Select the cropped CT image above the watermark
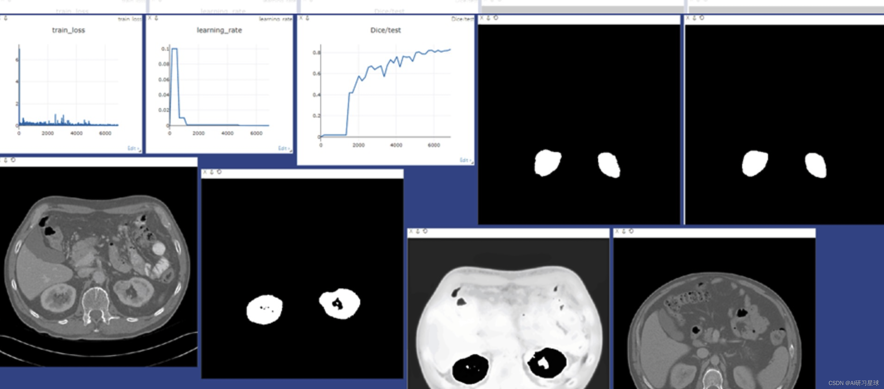This screenshot has height=389, width=884. [715, 314]
